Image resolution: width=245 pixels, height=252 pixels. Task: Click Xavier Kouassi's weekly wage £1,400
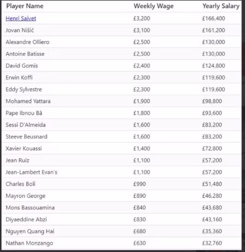[x=142, y=149]
